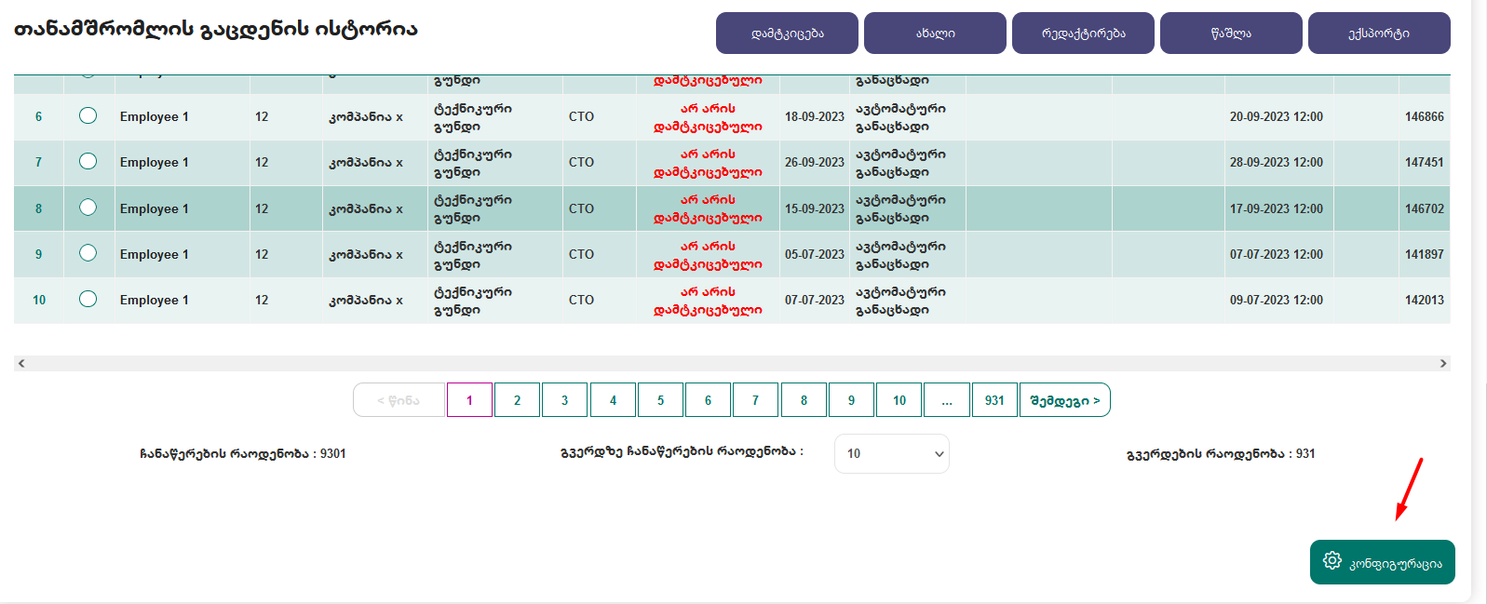Click the ახალი button
The width and height of the screenshot is (1487, 604).
(935, 34)
